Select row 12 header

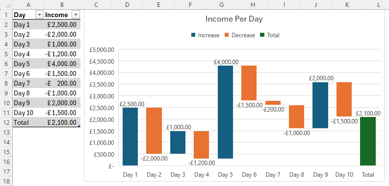pyautogui.click(x=6, y=122)
